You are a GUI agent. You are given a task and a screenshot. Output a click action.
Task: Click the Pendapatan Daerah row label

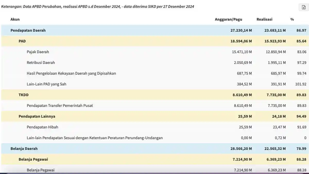point(28,30)
